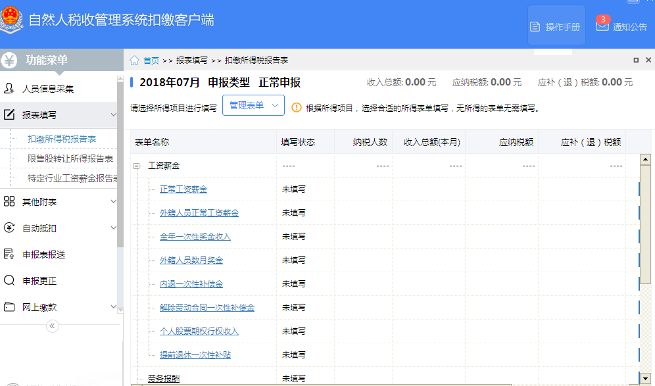
Task: Select 限售股转让所得报告表 submenu item
Action: 70,158
